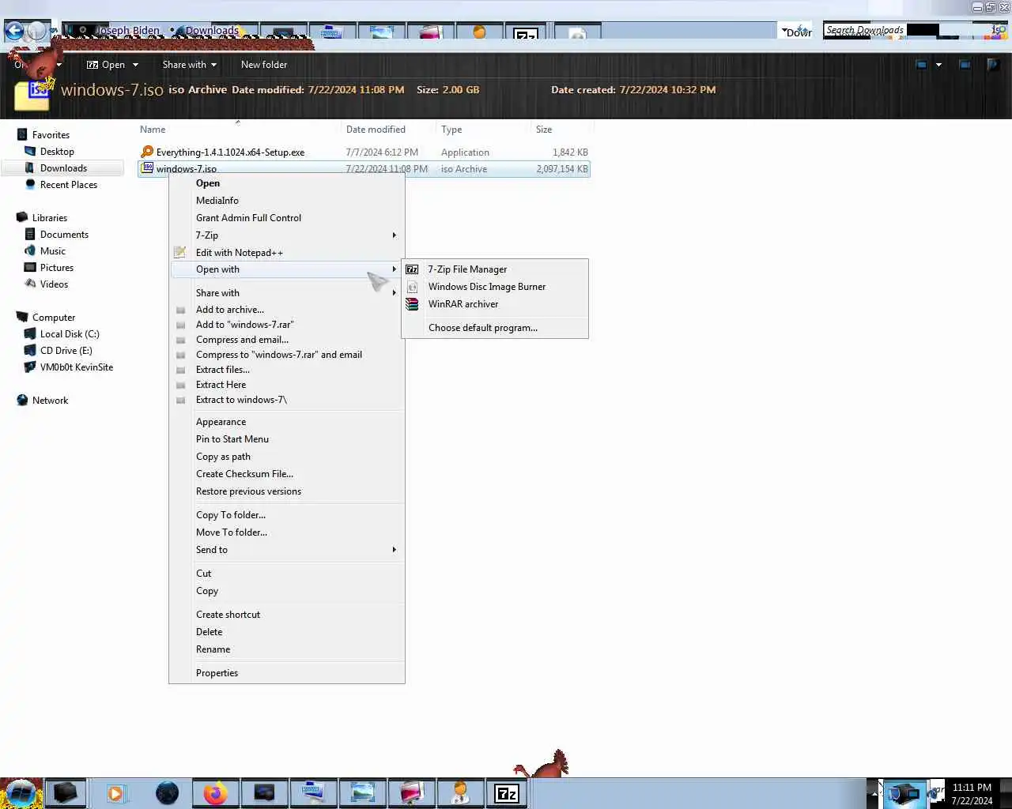
Task: Click Downloads breadcrumb in address bar
Action: (x=212, y=31)
